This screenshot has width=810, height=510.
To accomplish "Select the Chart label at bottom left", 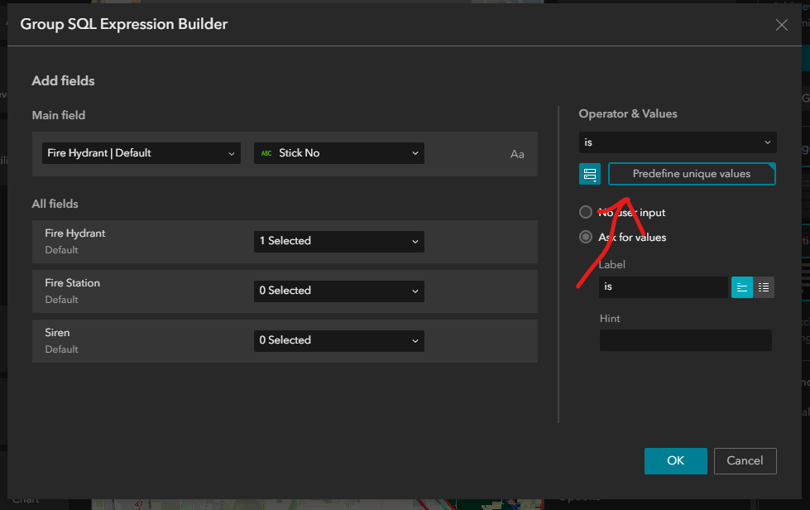I will pos(26,499).
